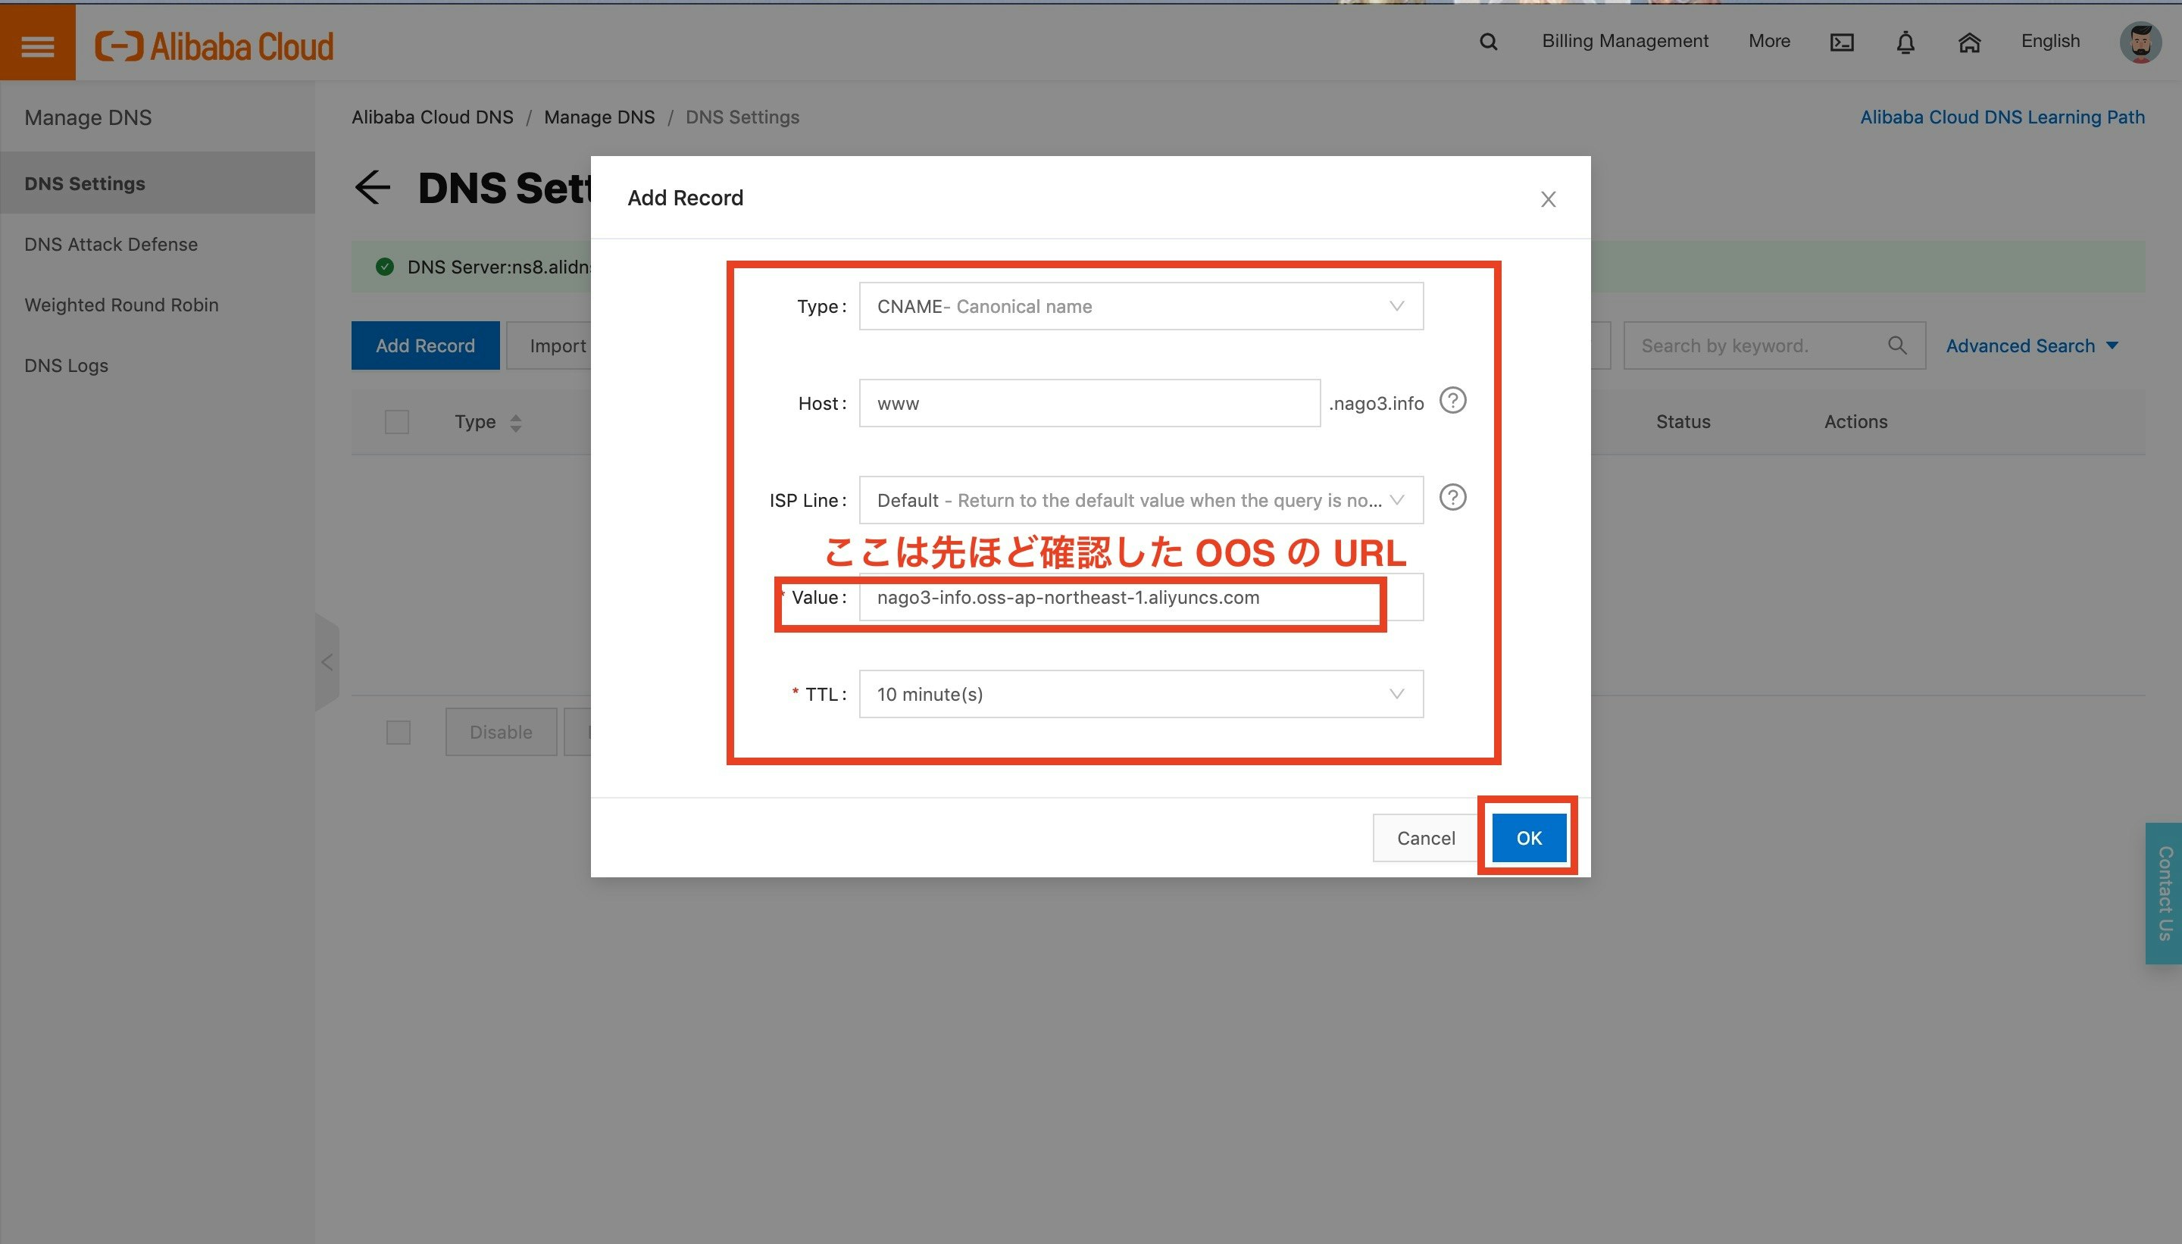Click the blue Add Record button
The height and width of the screenshot is (1244, 2182).
[x=426, y=345]
